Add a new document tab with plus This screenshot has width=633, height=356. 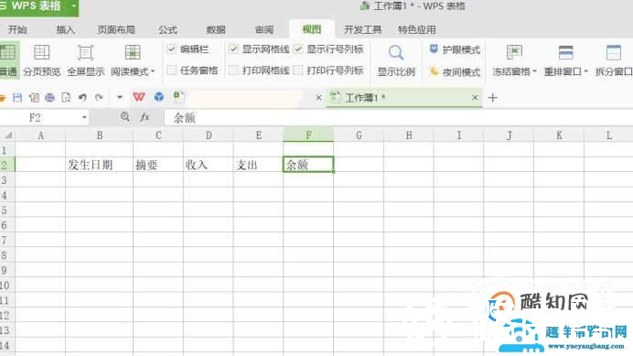[492, 97]
